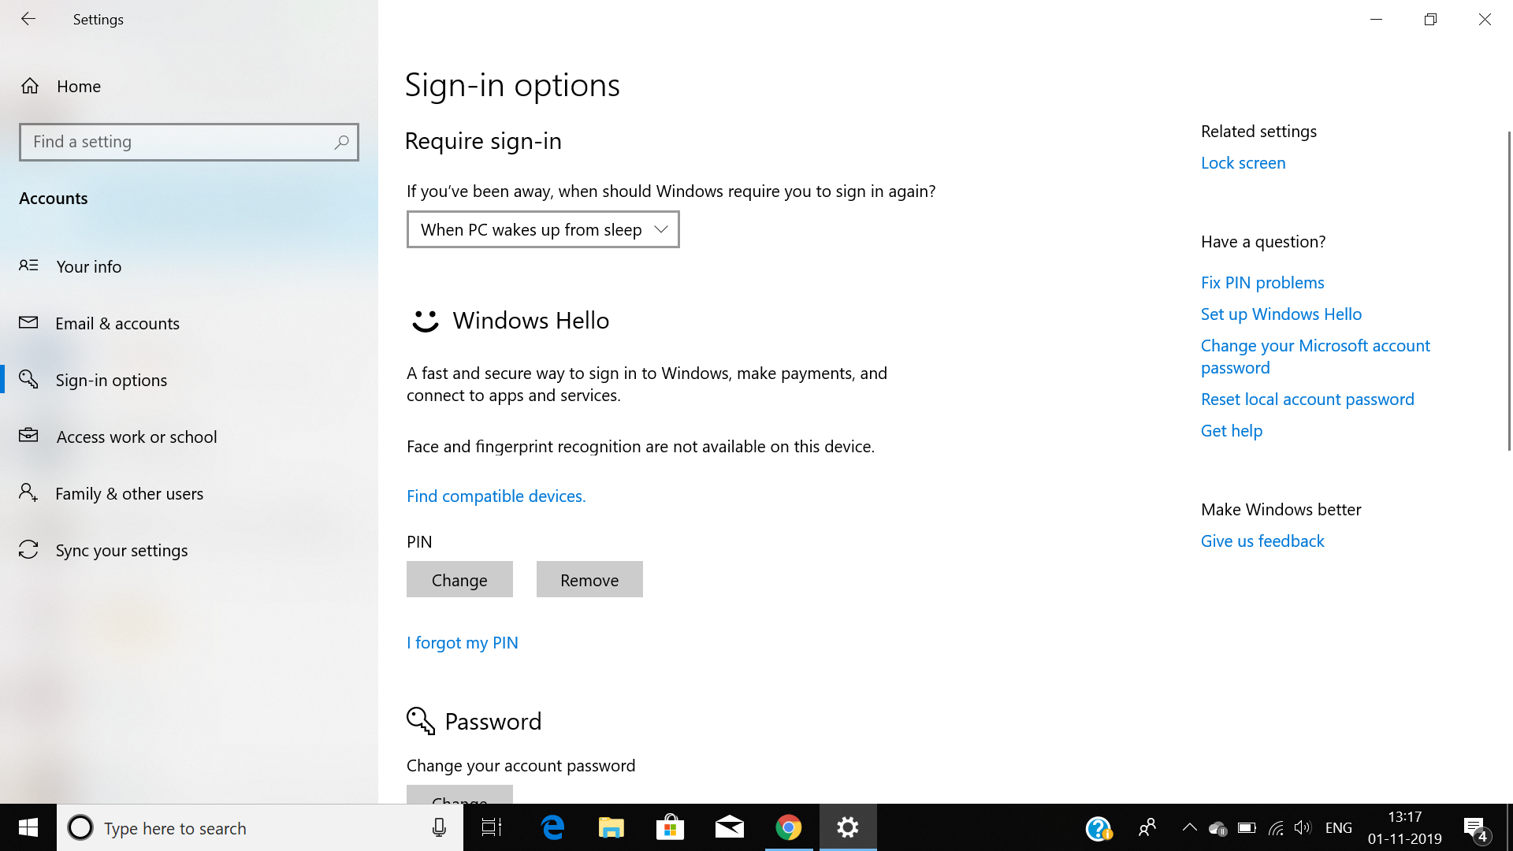Image resolution: width=1513 pixels, height=851 pixels.
Task: Click the microphone icon in the search box
Action: 439,827
